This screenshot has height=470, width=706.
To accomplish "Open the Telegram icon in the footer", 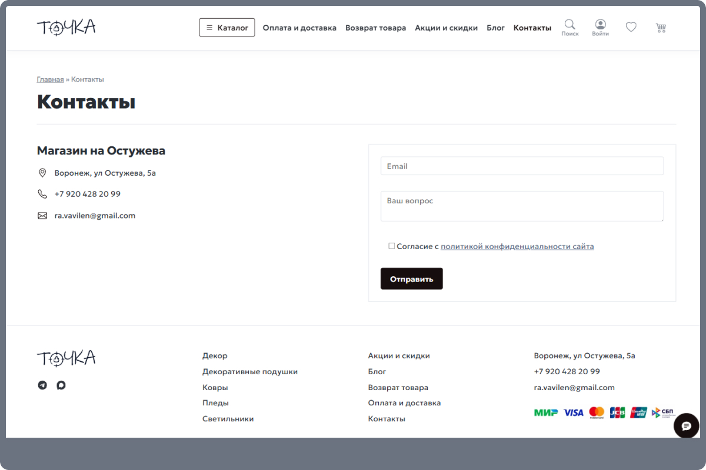I will click(42, 385).
